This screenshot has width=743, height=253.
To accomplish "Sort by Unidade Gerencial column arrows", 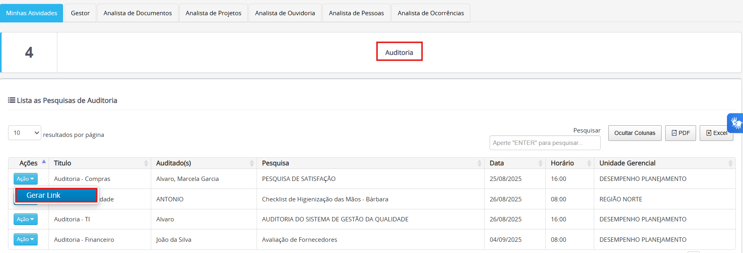I will click(730, 163).
